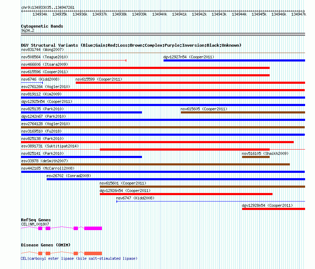Click the 134947k ruler tick label

pyautogui.click(x=299, y=14)
